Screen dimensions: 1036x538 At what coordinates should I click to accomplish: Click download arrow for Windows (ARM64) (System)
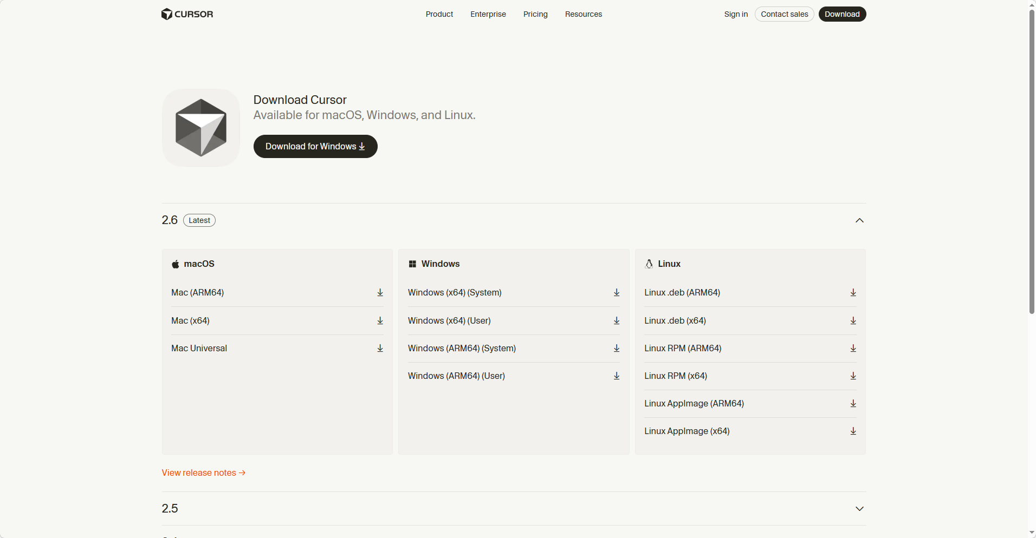(x=617, y=349)
